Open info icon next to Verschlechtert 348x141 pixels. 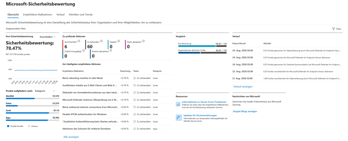[79, 41]
